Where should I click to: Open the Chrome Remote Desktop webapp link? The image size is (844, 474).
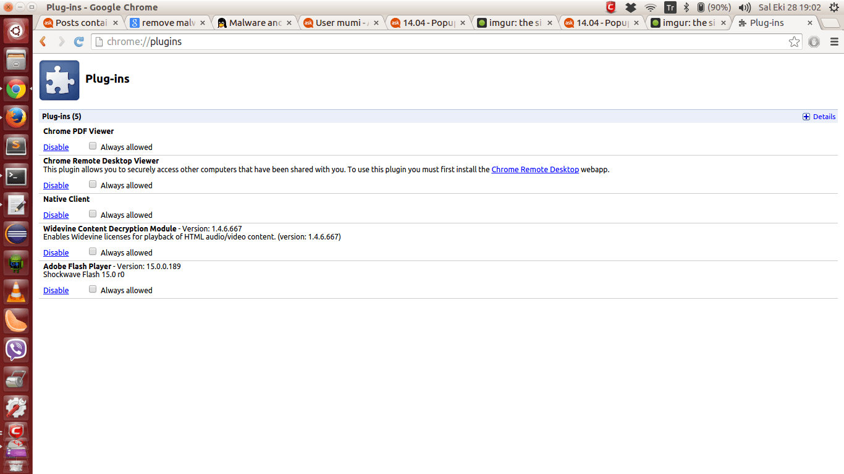click(x=535, y=170)
